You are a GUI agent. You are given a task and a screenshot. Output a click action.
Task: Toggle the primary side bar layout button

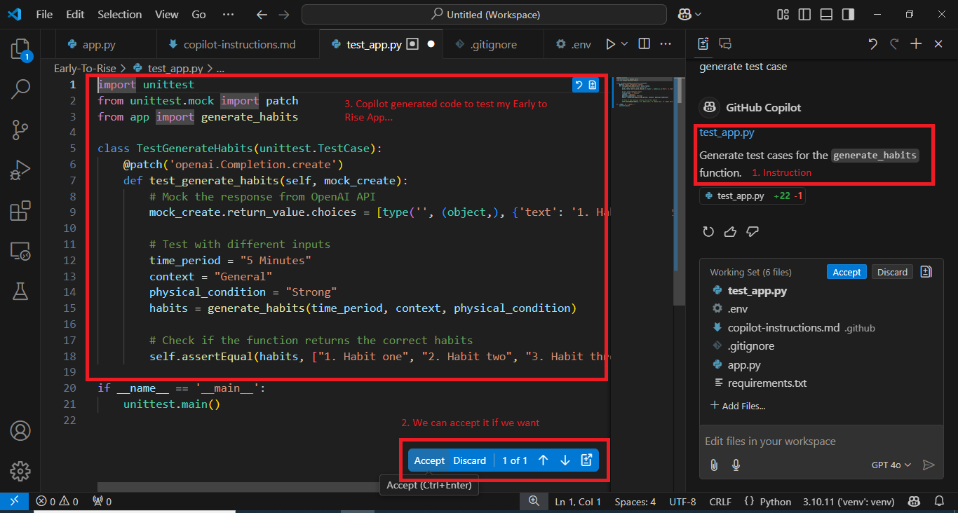pyautogui.click(x=804, y=14)
